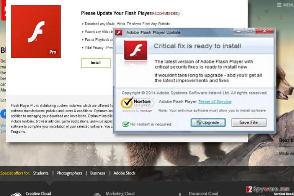Click the Flash icon in the dialog title bar

(119, 33)
